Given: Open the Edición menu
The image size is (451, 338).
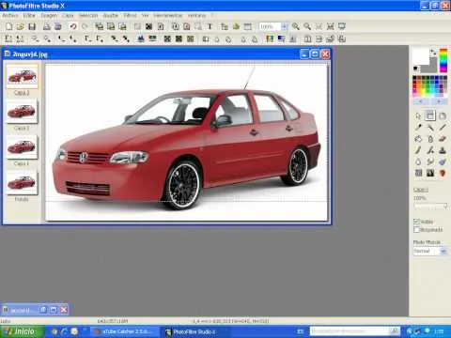Looking at the screenshot, I should point(29,15).
